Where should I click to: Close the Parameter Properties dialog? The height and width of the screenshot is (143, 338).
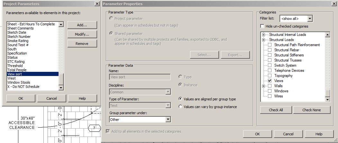333,4
